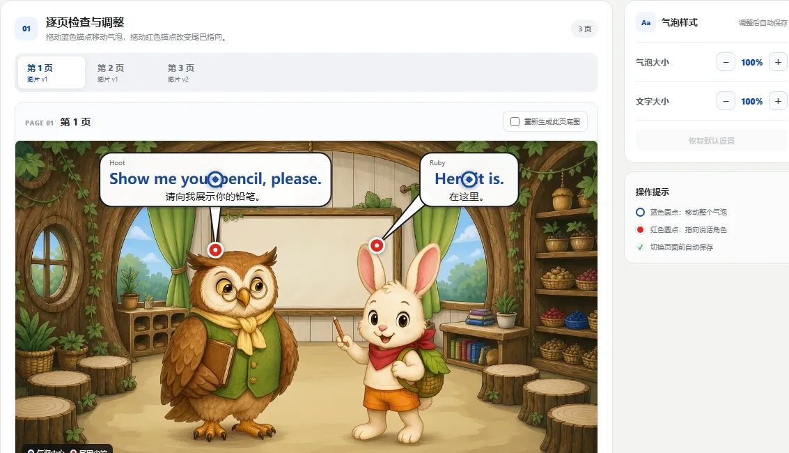Click the blue anchor on Hoot's speech bubble
Image resolution: width=789 pixels, height=453 pixels.
[x=215, y=178]
